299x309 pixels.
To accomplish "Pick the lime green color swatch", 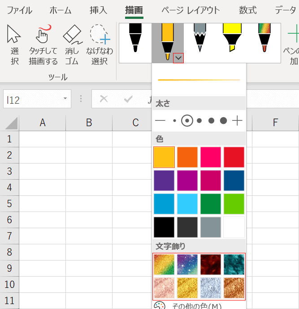I will [x=234, y=204].
